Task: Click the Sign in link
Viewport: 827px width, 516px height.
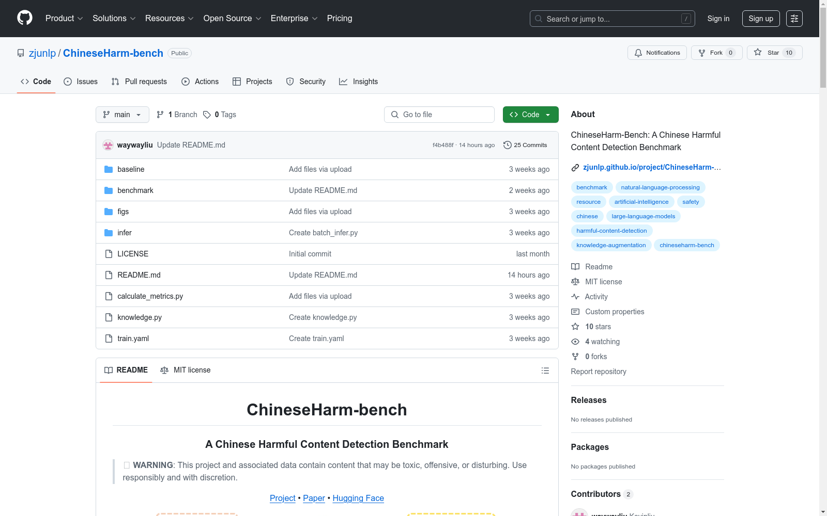Action: (x=718, y=19)
